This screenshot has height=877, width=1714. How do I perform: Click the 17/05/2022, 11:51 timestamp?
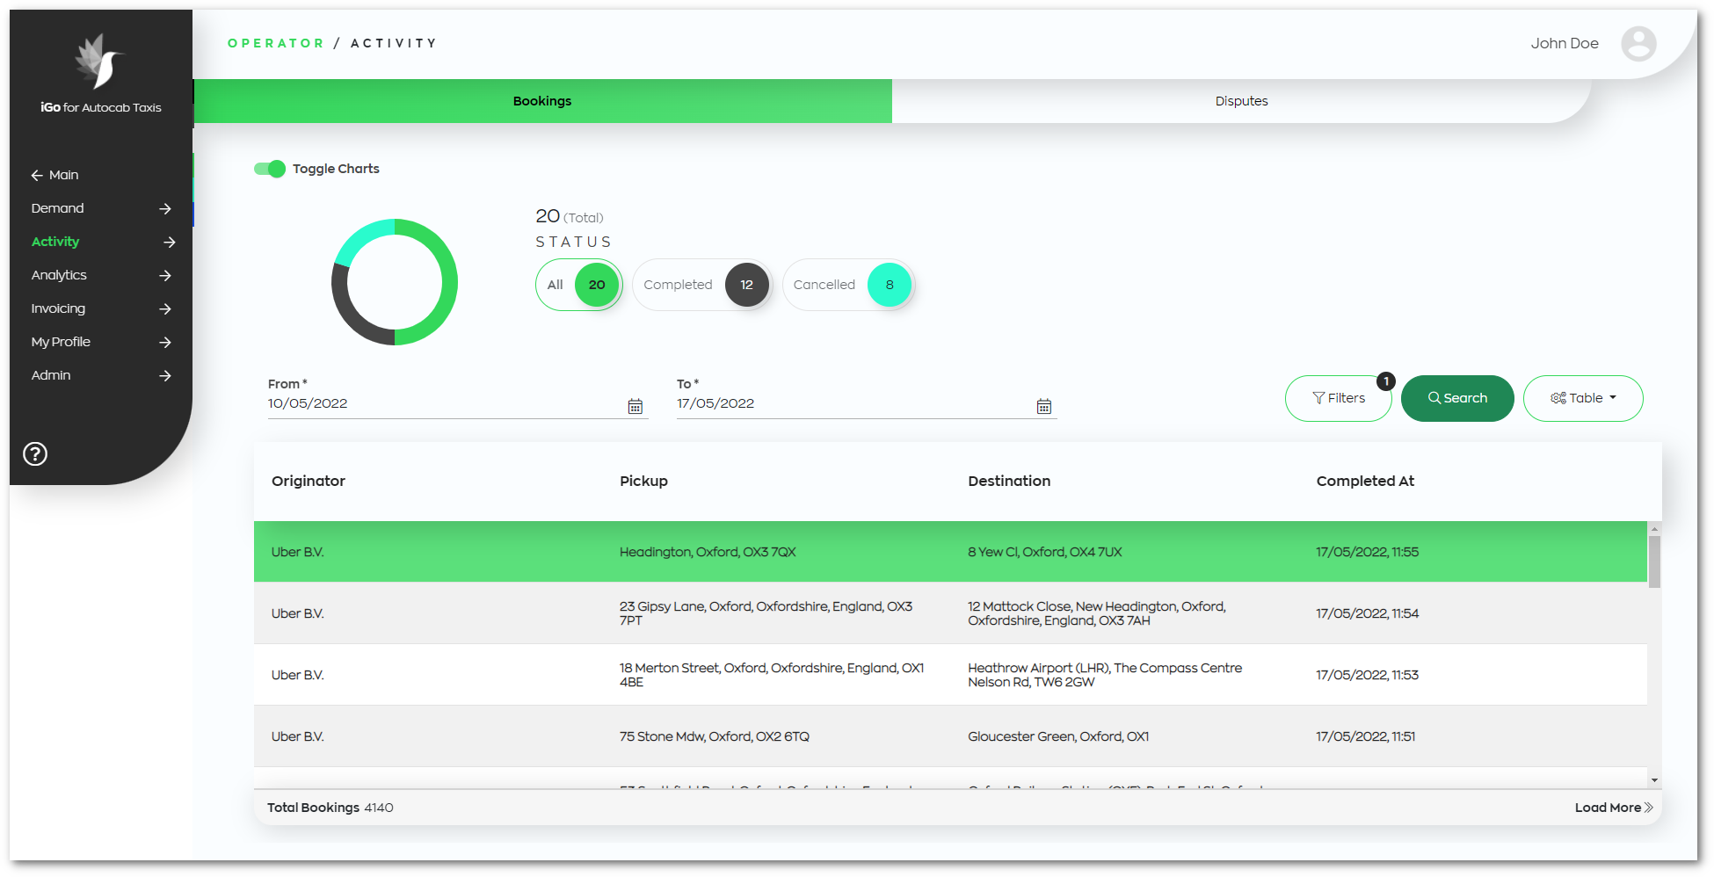(x=1365, y=736)
